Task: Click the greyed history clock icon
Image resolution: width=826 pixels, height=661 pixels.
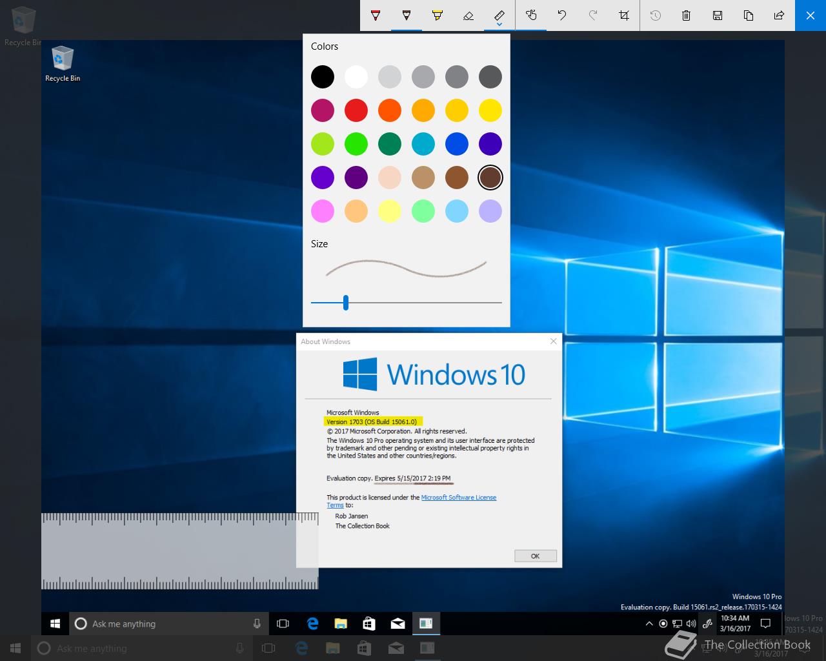Action: (656, 15)
